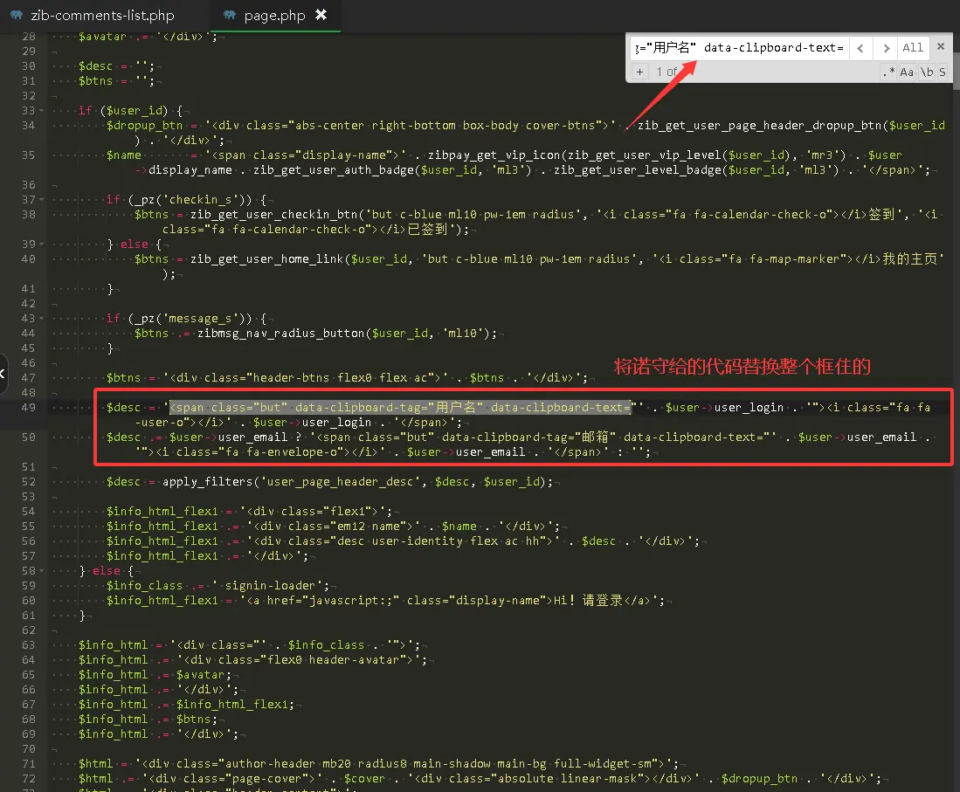Go to next search match arrow
Image resolution: width=960 pixels, height=792 pixels.
pos(886,48)
